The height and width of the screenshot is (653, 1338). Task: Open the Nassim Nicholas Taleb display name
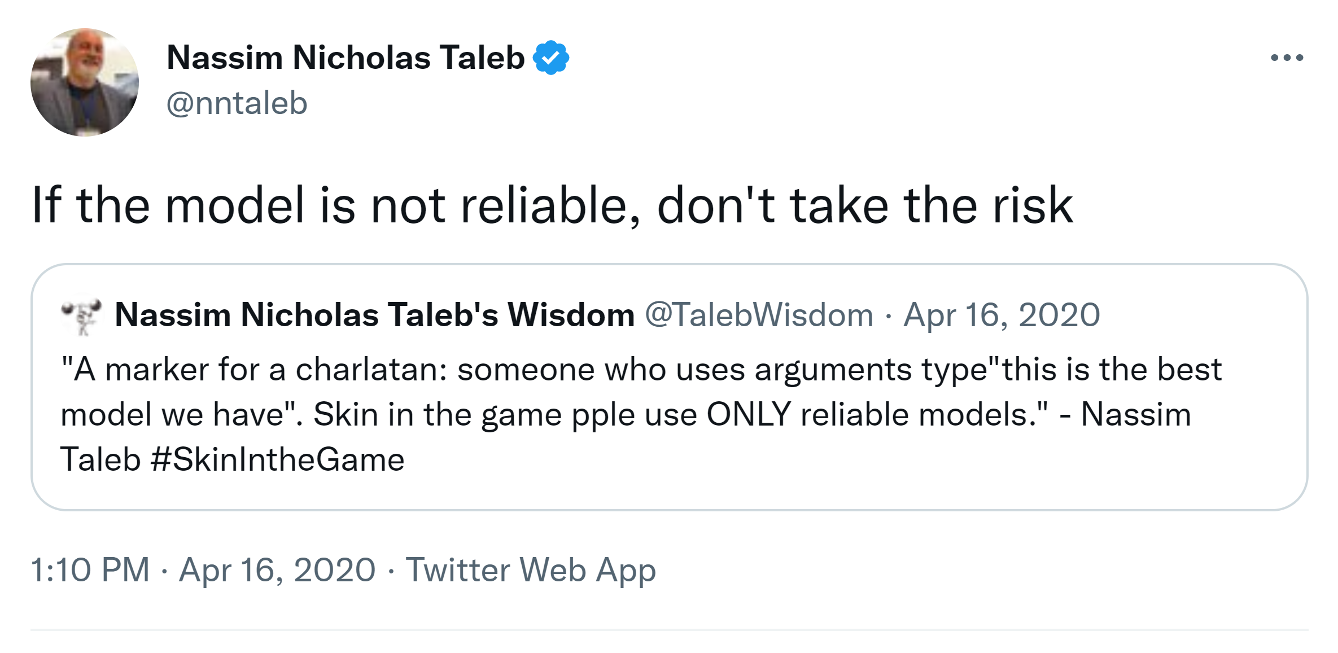[x=346, y=58]
